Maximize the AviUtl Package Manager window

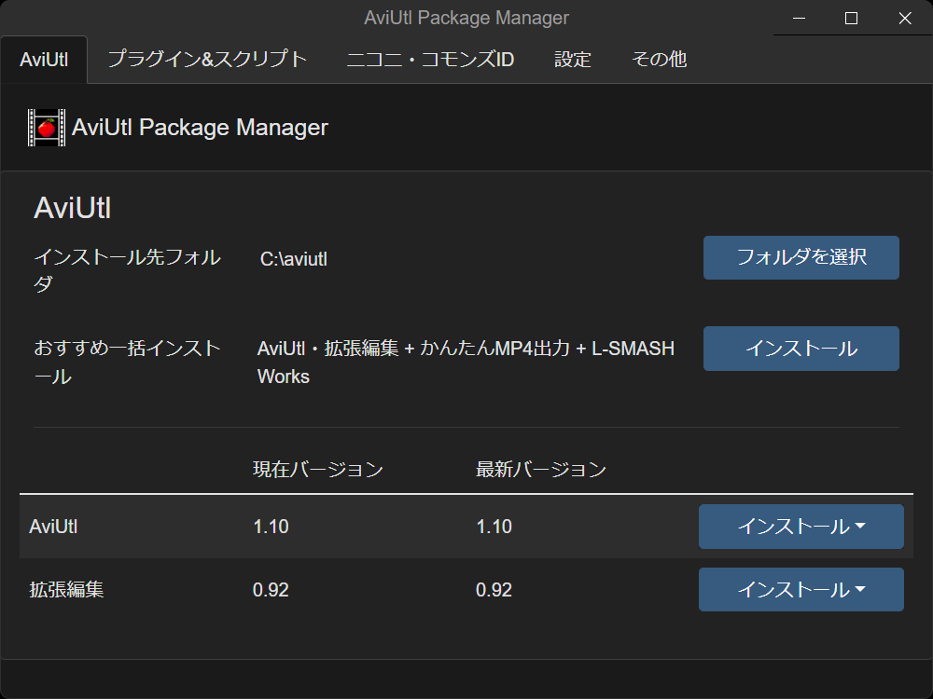click(x=852, y=19)
